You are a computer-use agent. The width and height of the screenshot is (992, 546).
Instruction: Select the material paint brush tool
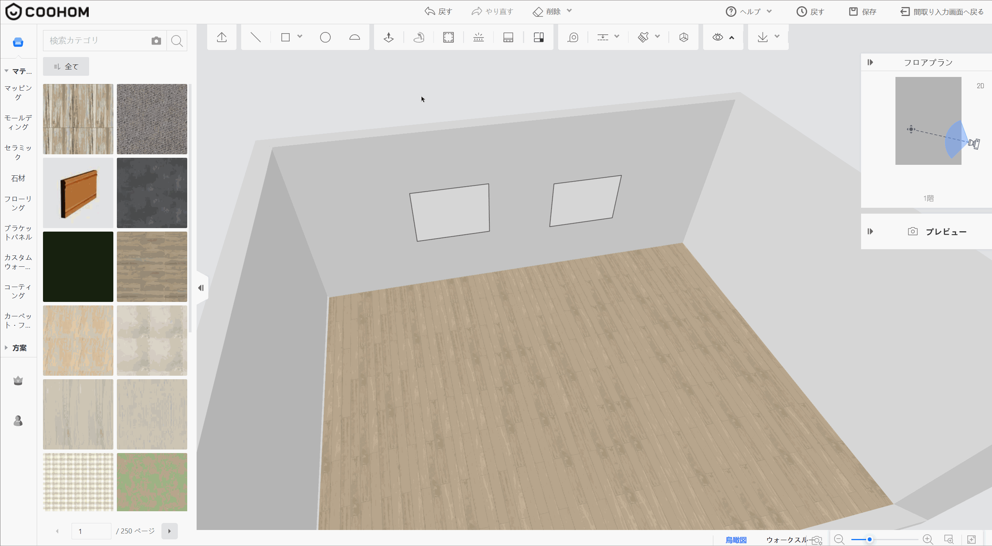click(643, 37)
